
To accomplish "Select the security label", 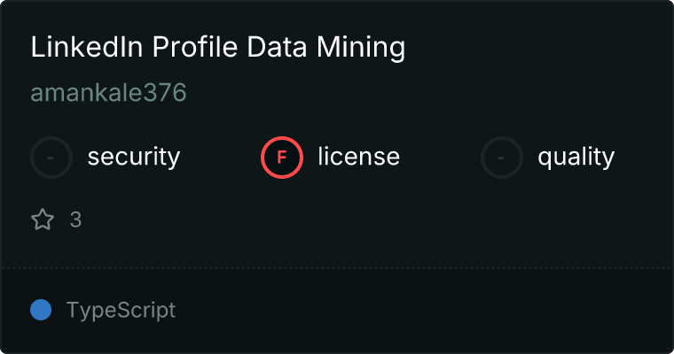I will pyautogui.click(x=133, y=158).
